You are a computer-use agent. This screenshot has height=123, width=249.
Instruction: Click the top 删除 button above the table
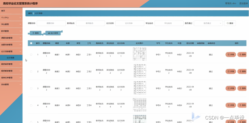tap(35, 33)
